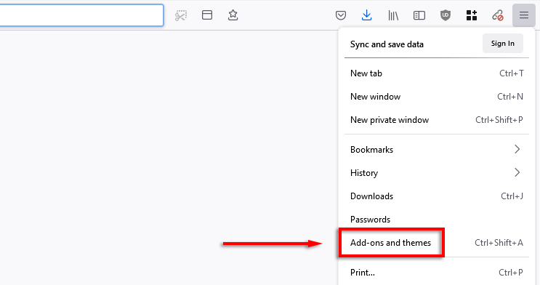Open the Pocket save icon

pyautogui.click(x=341, y=15)
